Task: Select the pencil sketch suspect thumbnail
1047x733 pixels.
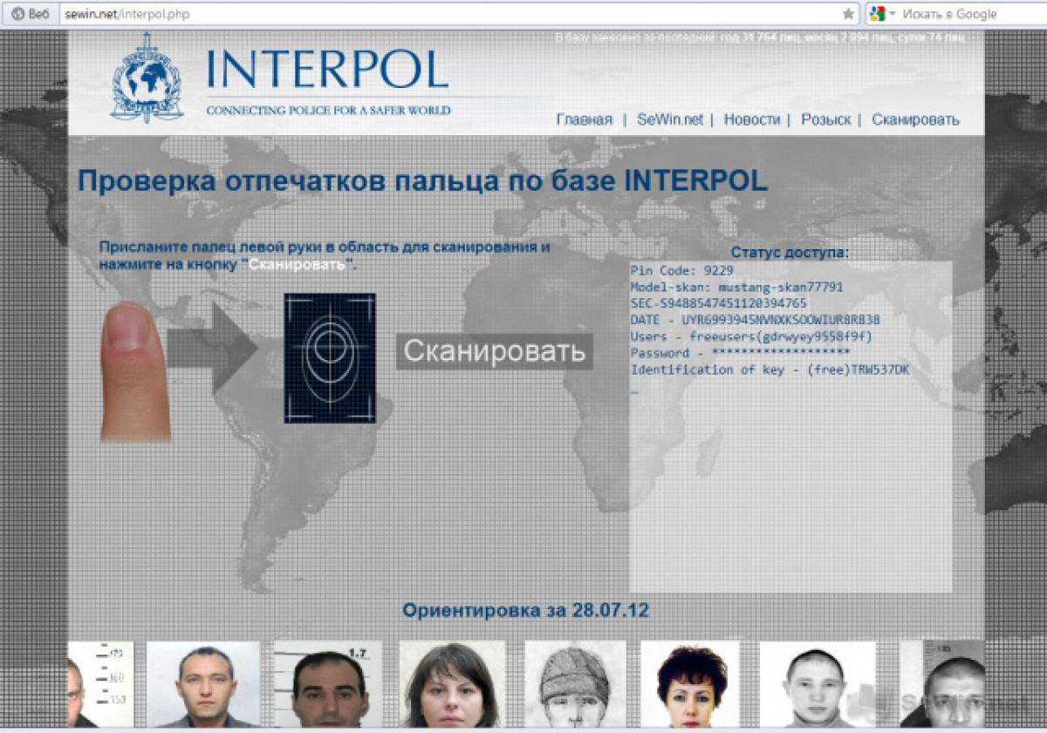Action: pos(574,684)
